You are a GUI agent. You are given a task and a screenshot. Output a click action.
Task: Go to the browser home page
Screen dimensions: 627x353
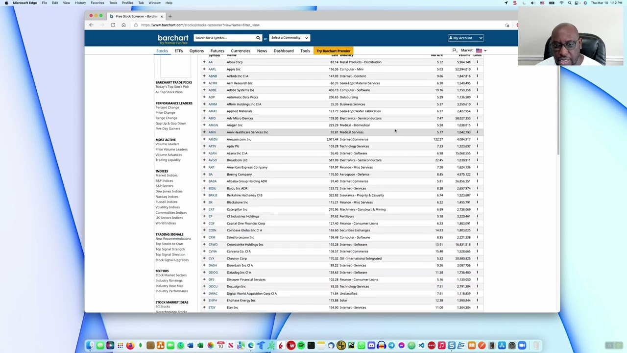click(123, 25)
